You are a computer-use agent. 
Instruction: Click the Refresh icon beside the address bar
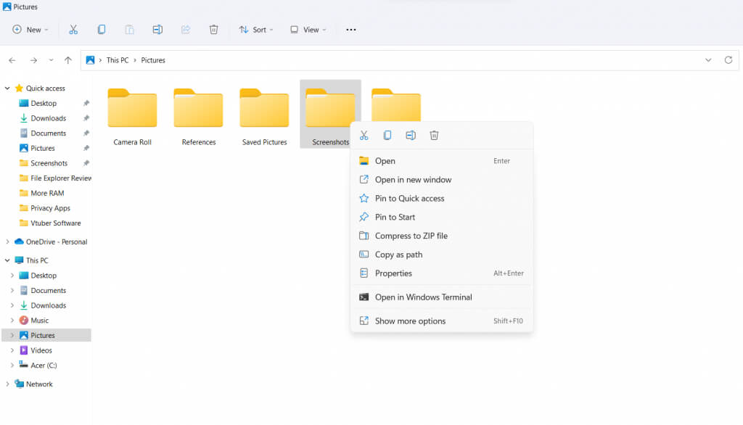pyautogui.click(x=728, y=60)
